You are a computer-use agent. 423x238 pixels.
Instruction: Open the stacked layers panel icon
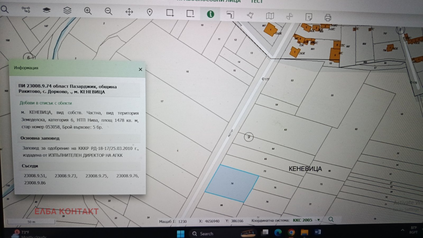point(67,11)
